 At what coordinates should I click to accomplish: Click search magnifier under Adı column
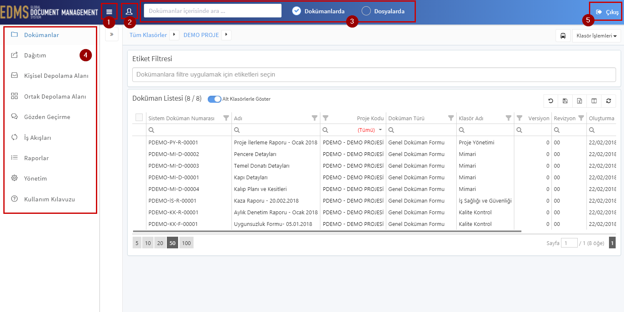237,130
